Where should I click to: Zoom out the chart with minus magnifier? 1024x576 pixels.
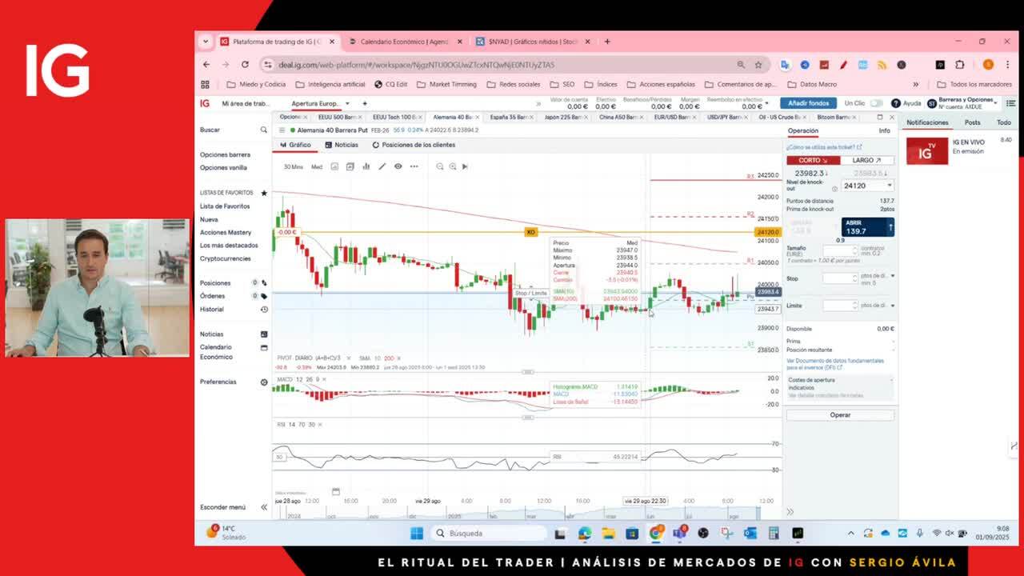(x=439, y=166)
